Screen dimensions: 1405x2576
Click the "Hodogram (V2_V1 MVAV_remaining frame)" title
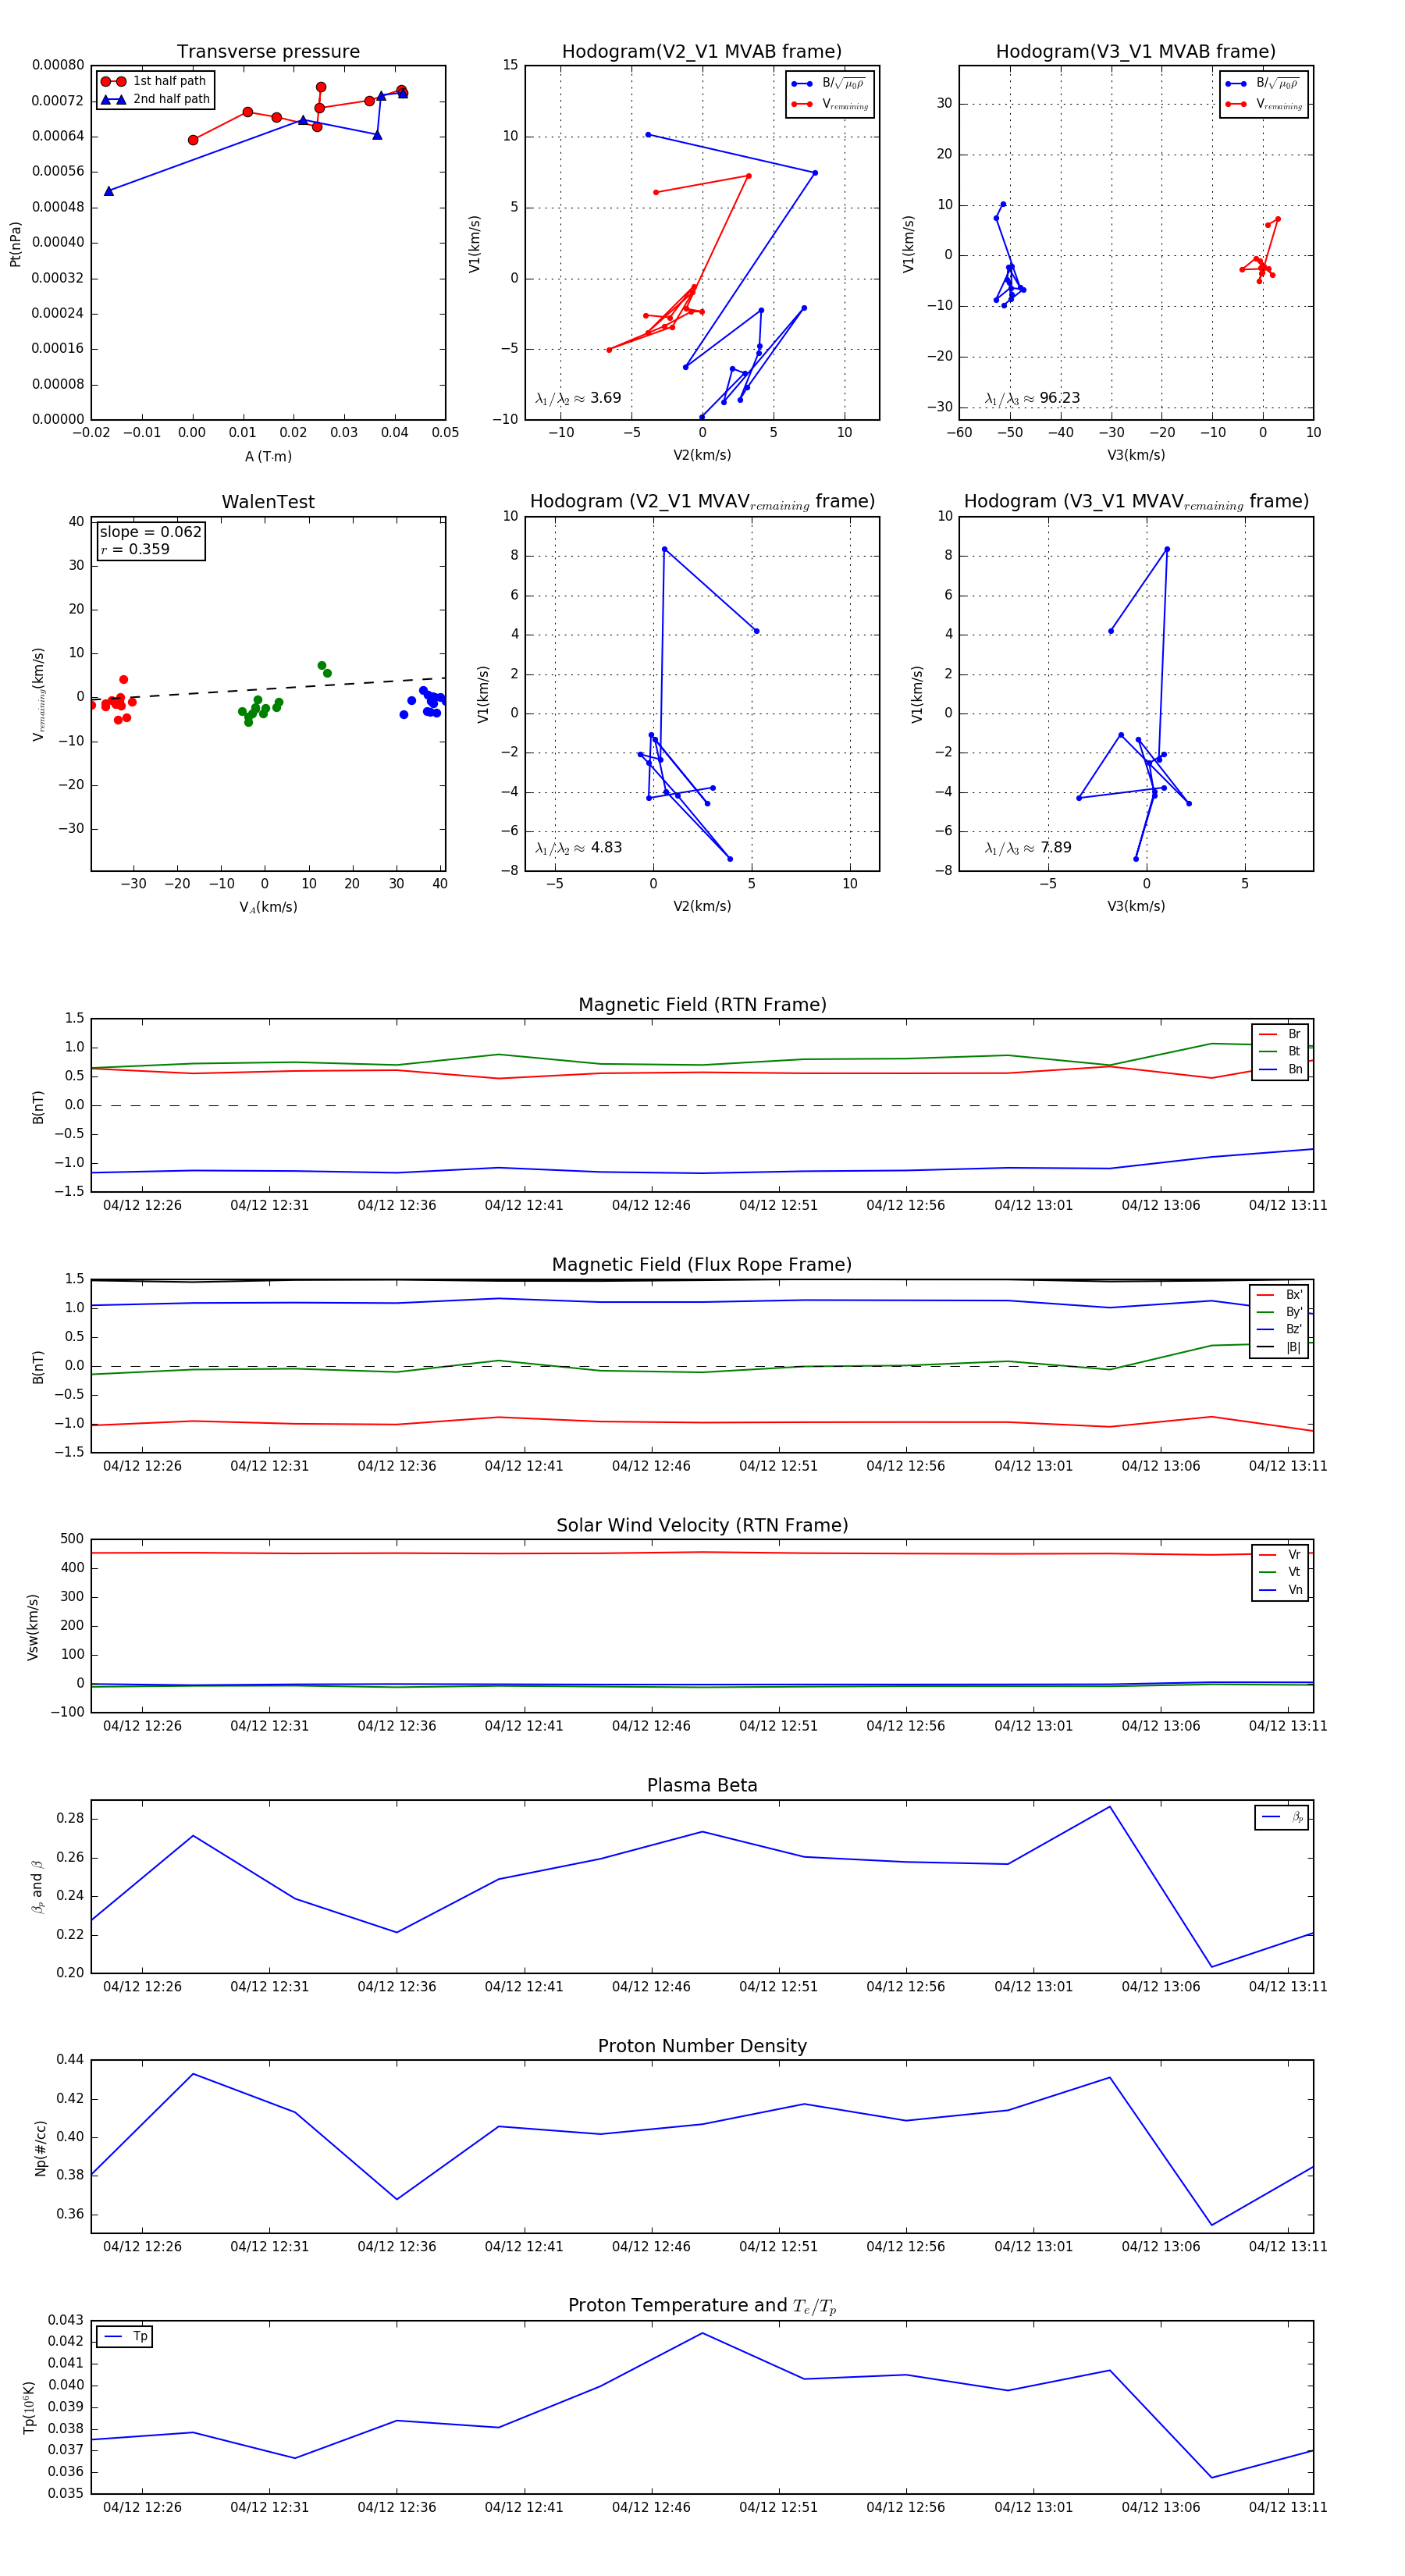point(702,502)
